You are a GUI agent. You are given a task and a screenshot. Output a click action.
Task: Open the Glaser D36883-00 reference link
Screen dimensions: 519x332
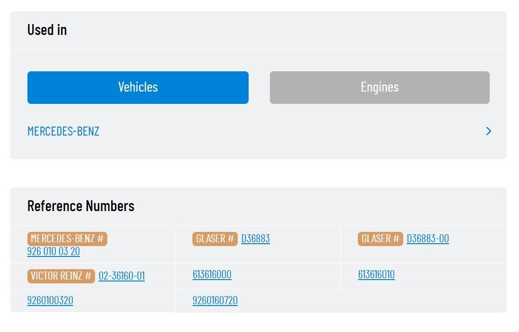428,238
